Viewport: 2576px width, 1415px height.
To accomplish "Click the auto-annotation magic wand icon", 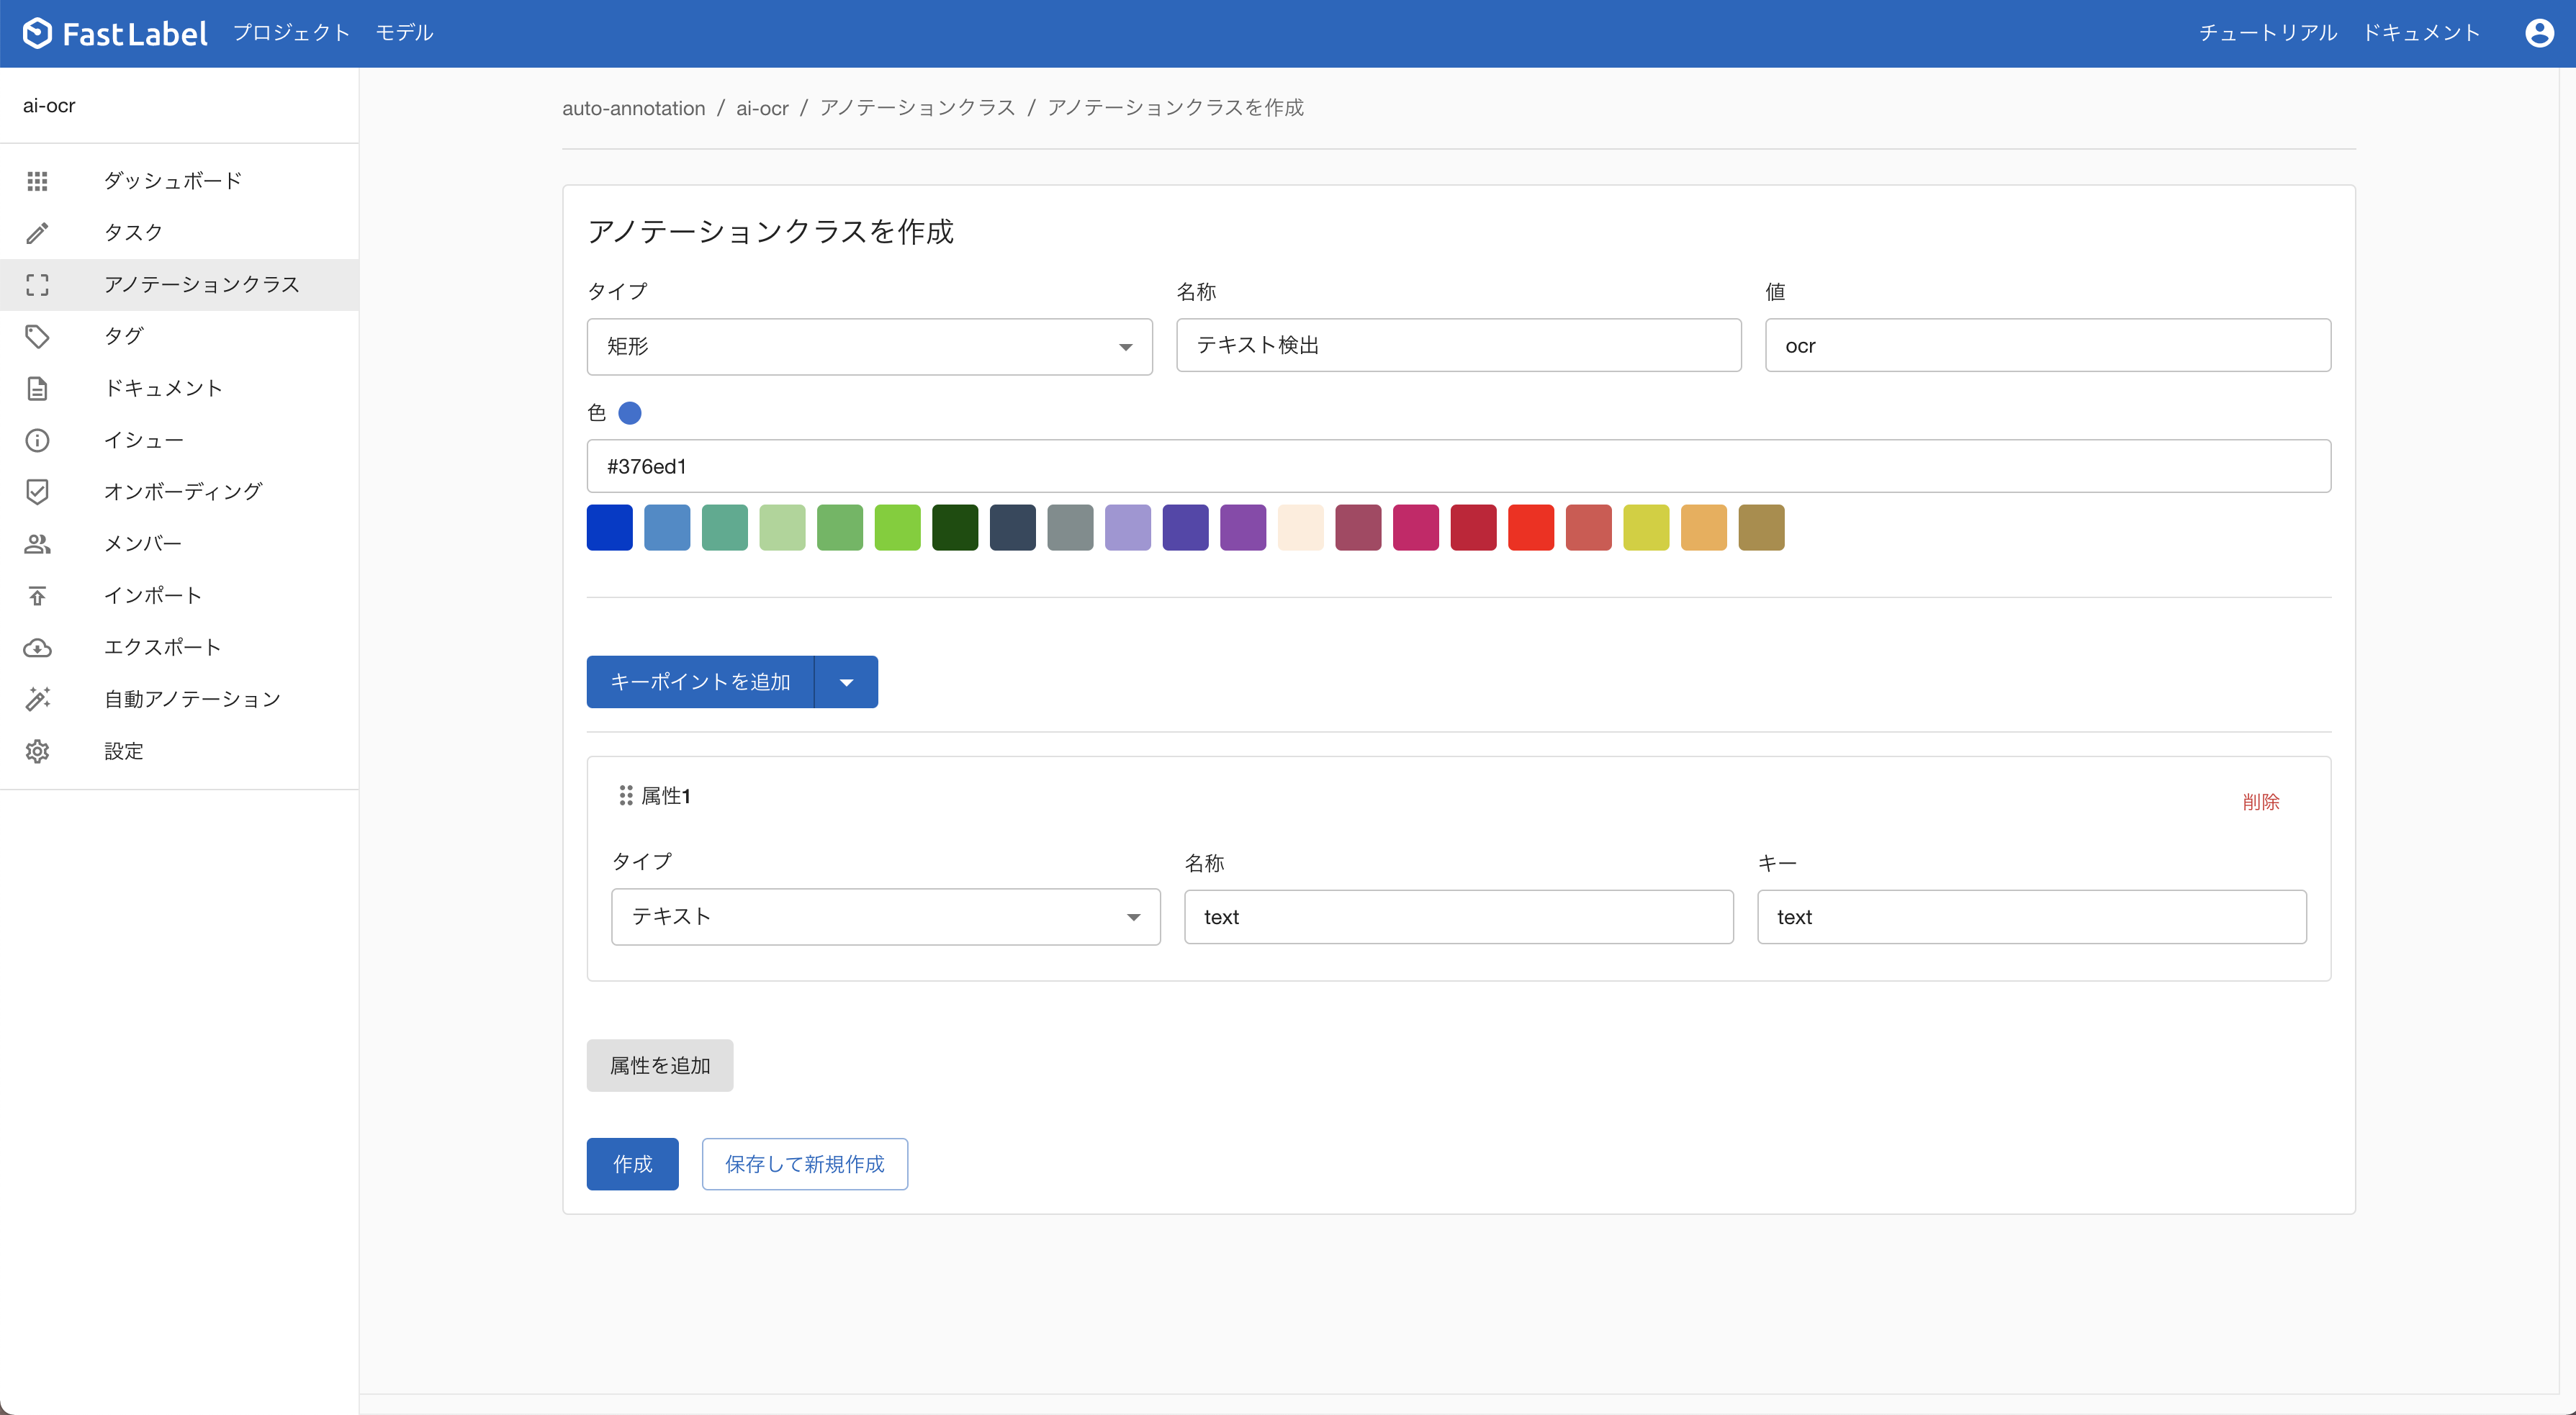I will [37, 699].
